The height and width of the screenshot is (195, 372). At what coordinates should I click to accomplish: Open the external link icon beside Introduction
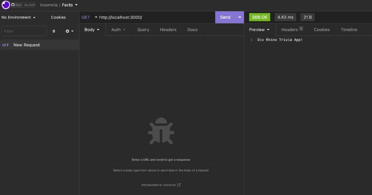point(179,185)
